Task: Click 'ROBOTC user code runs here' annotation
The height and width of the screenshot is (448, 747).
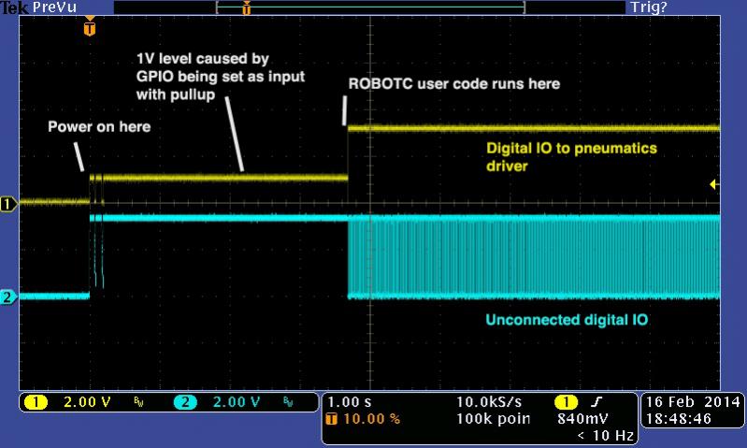Action: click(454, 84)
